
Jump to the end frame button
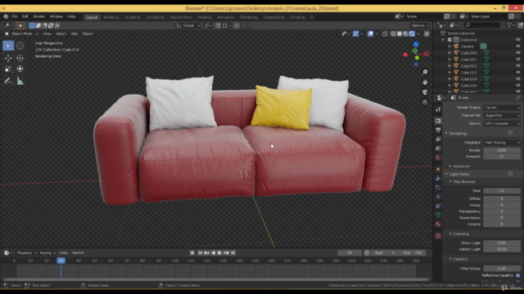coord(233,252)
